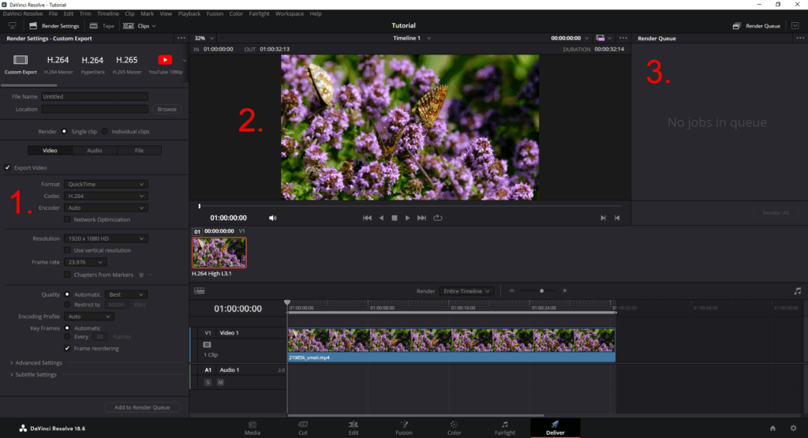Select the Individual clips render option

pyautogui.click(x=105, y=132)
